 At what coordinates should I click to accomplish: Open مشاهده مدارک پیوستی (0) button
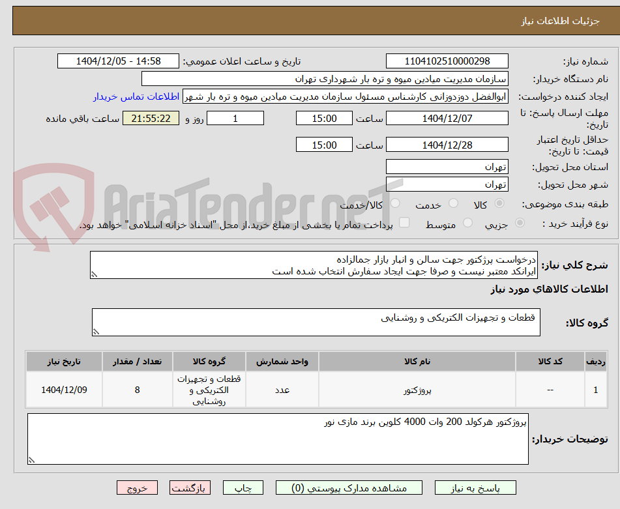coord(349,487)
